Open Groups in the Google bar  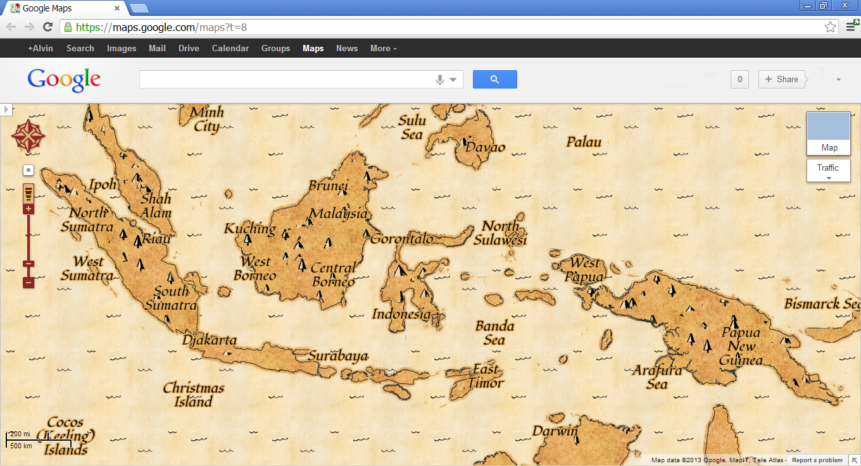click(275, 48)
